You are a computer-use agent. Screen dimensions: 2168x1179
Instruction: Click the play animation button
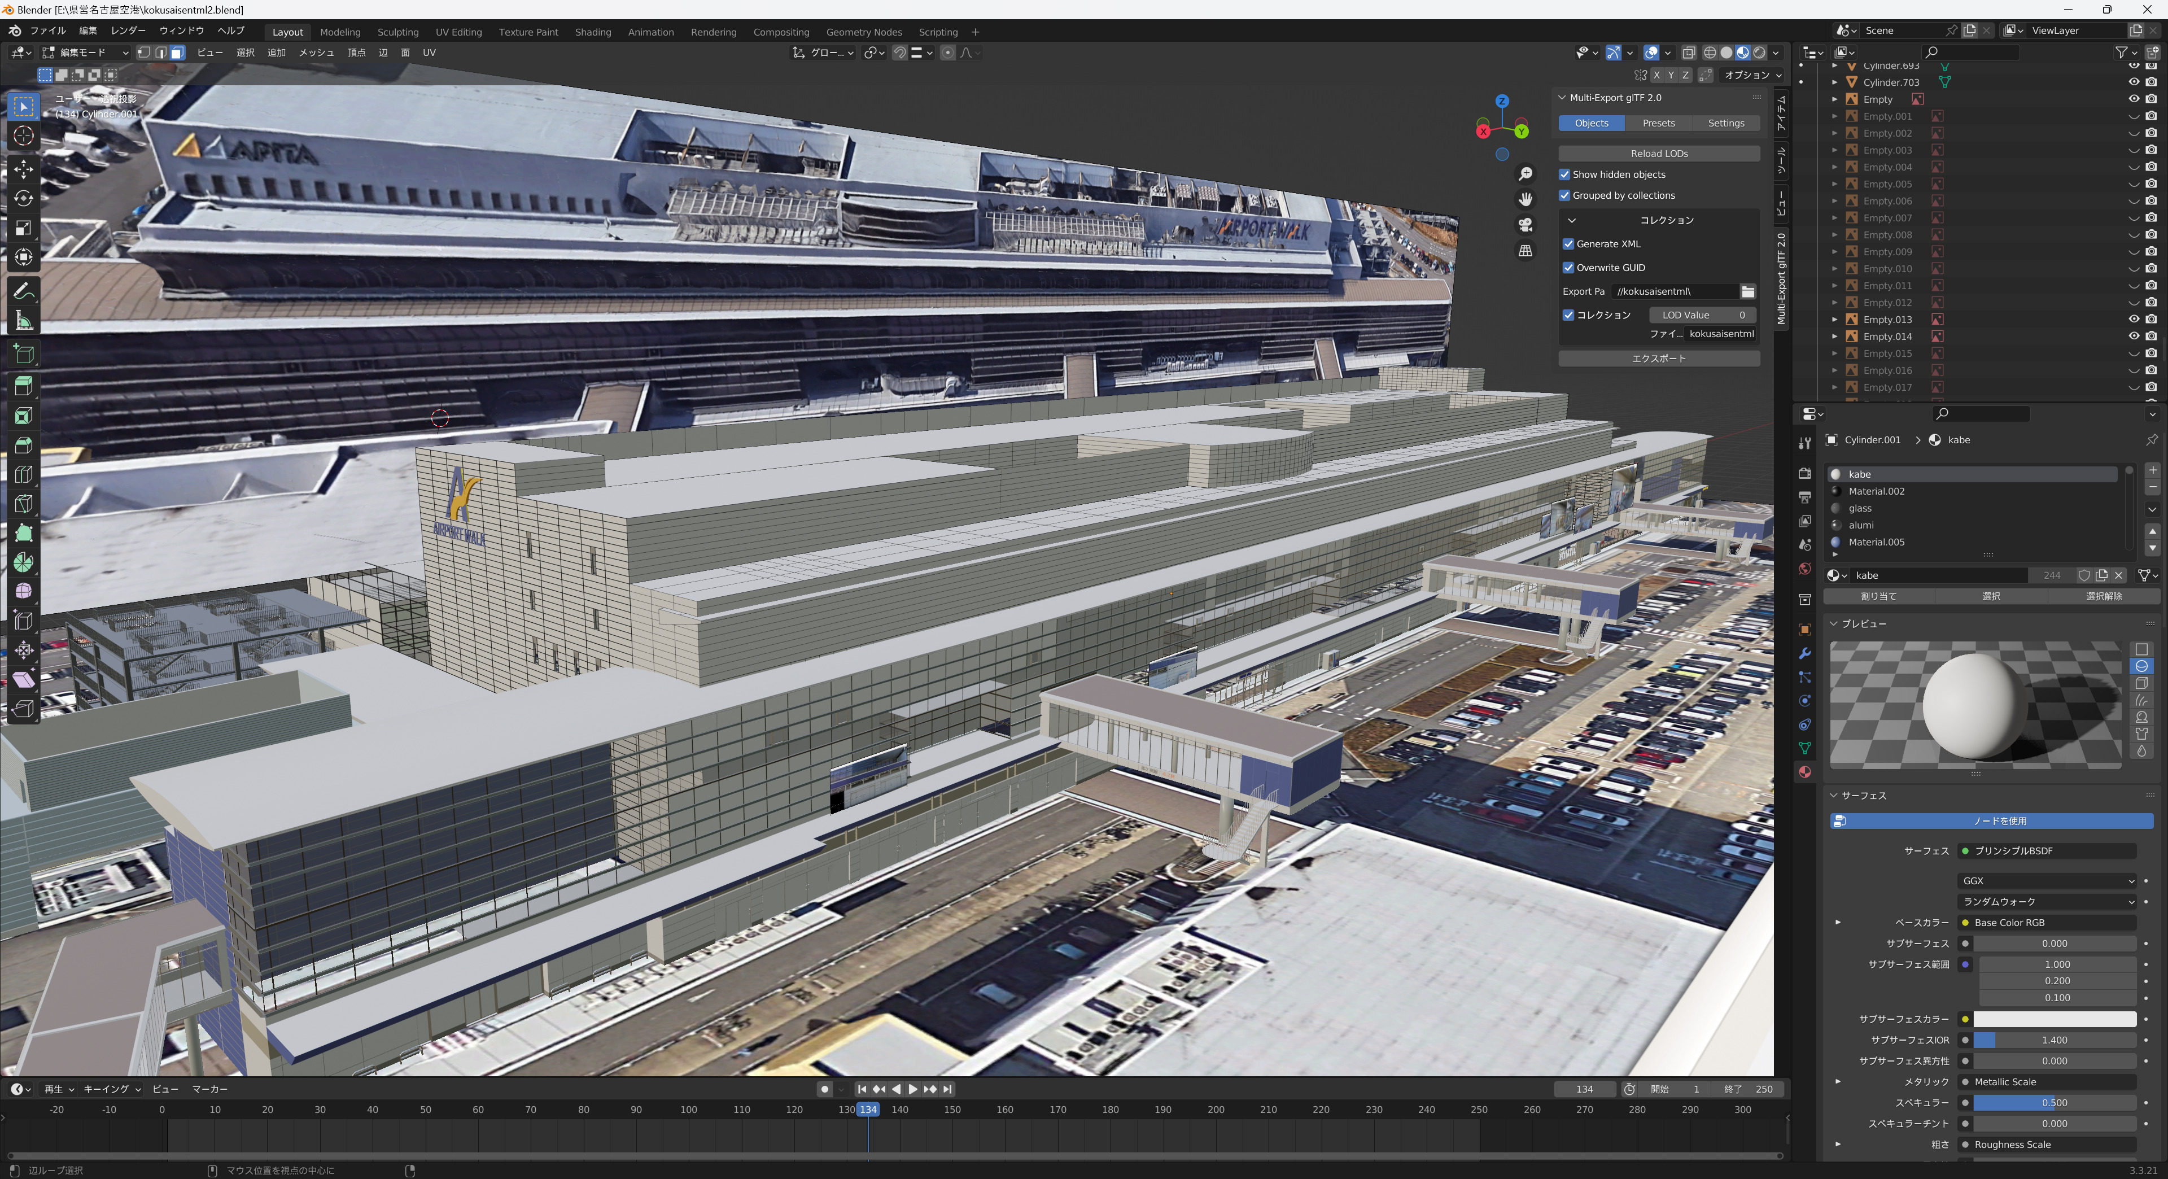[x=912, y=1089]
